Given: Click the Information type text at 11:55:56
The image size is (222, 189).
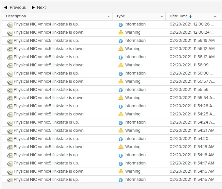Looking at the screenshot, I should pyautogui.click(x=135, y=90).
